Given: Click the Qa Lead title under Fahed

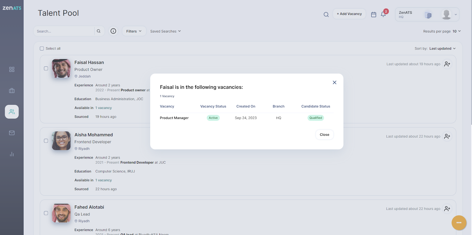Looking at the screenshot, I should [82, 214].
